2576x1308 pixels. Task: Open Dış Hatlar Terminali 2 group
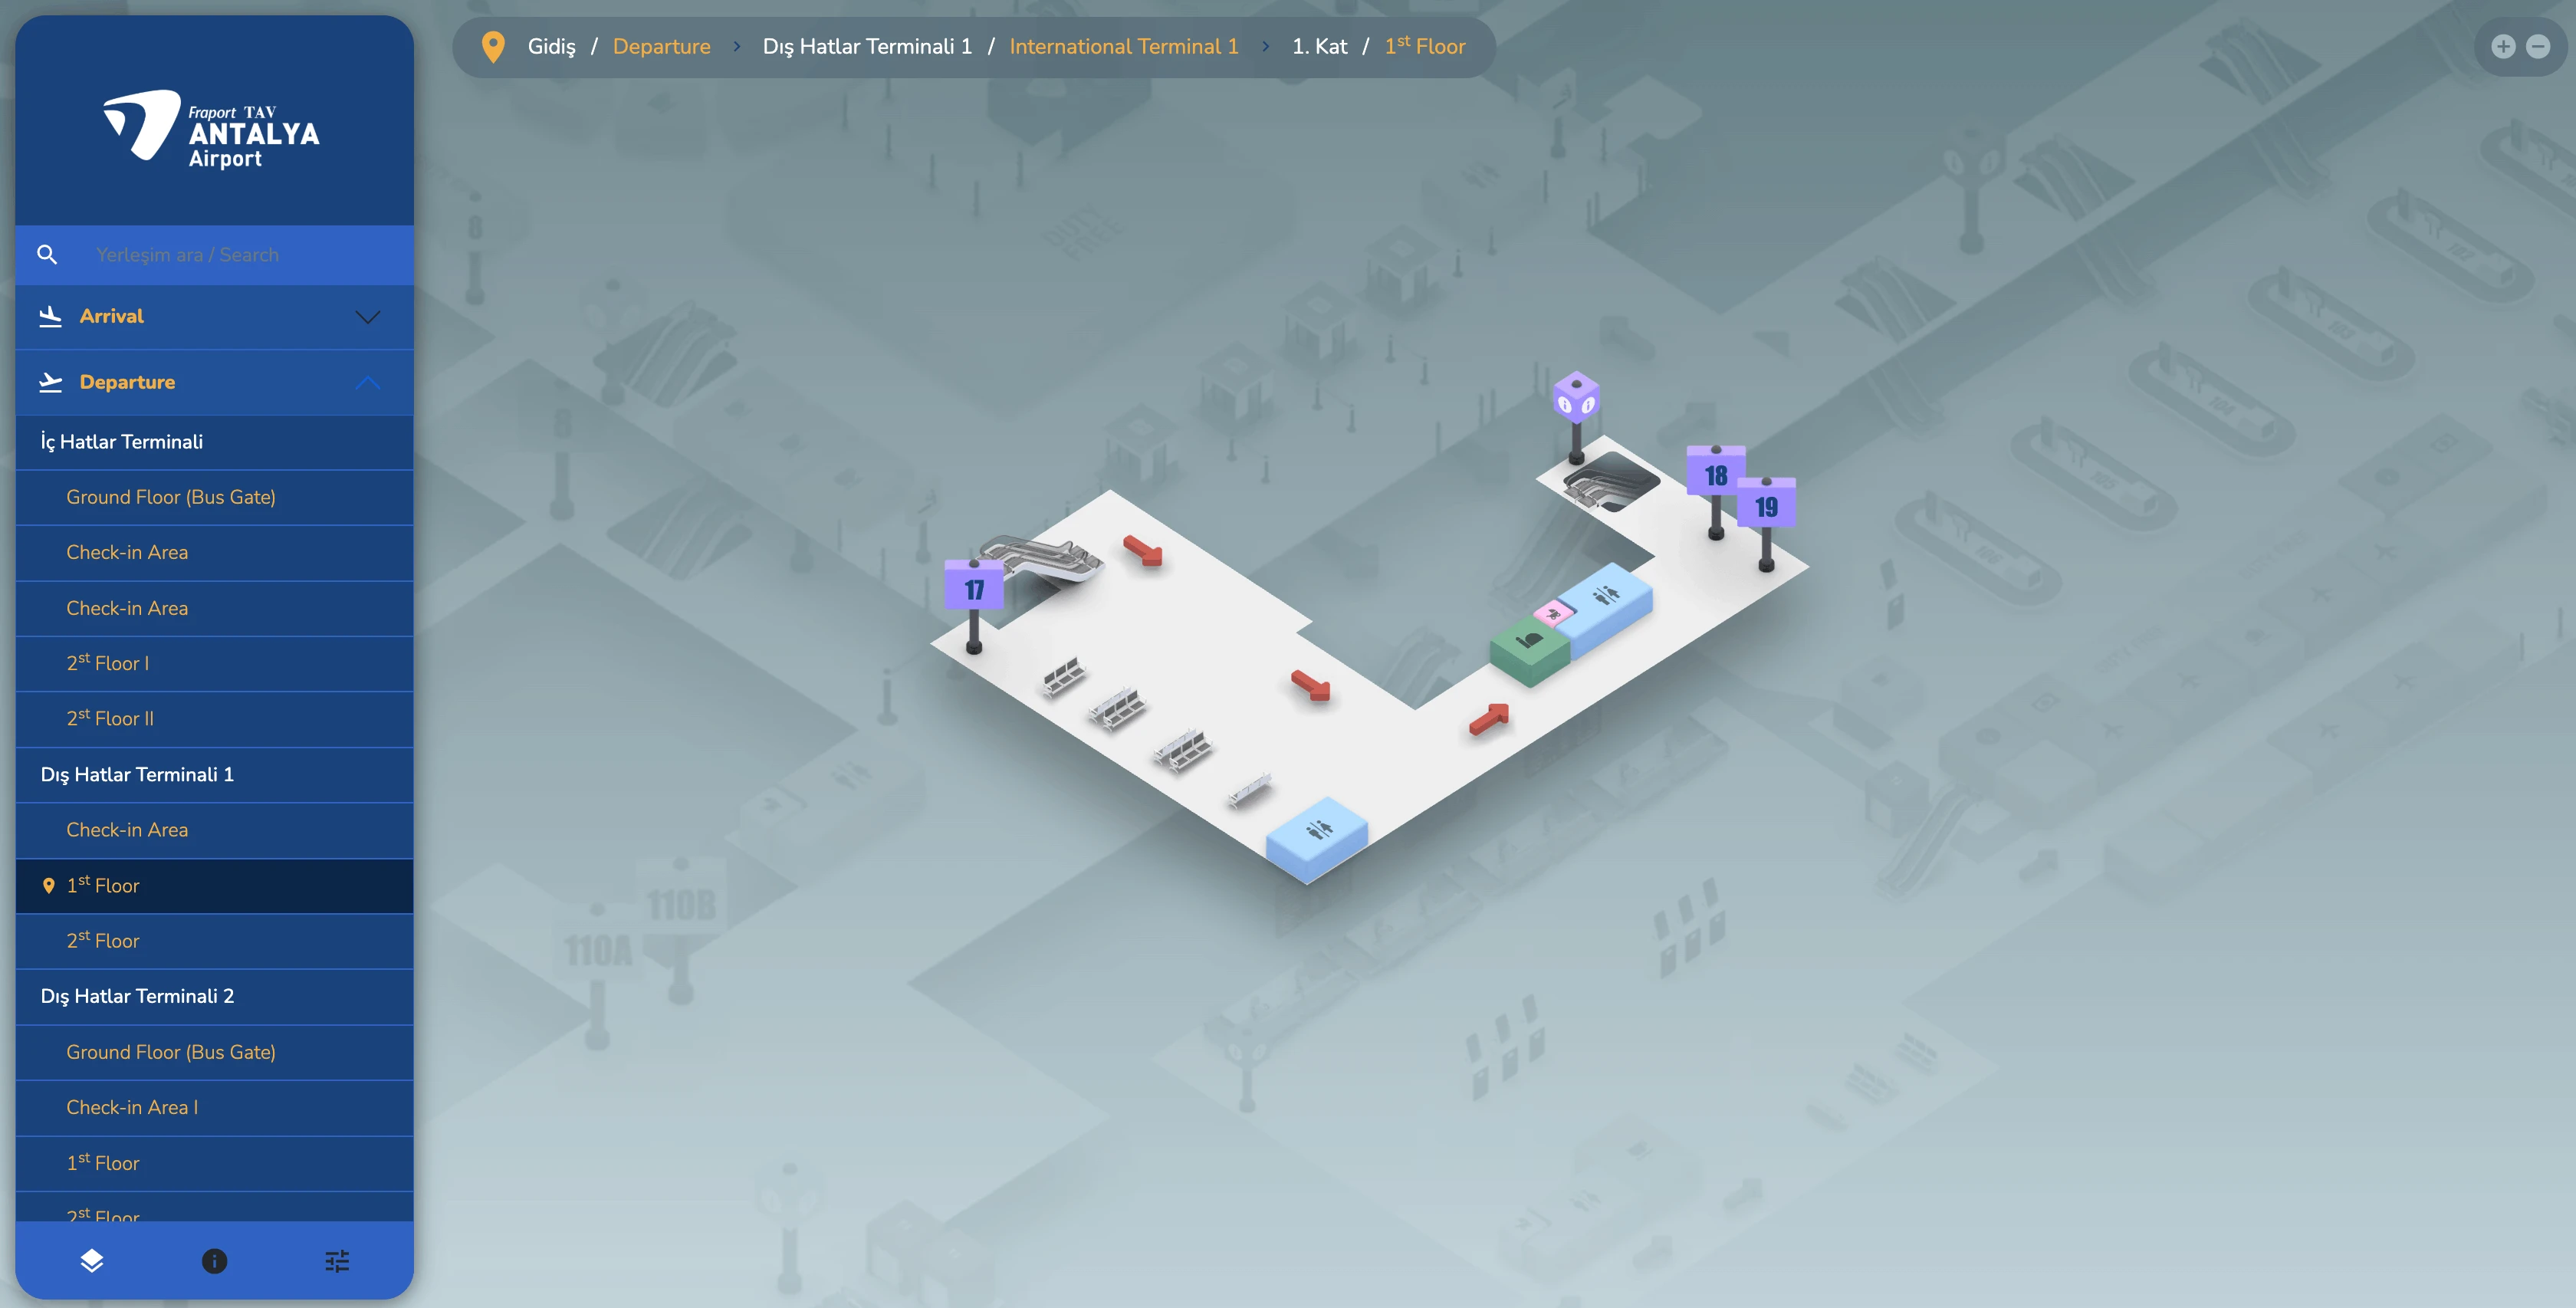(x=137, y=996)
